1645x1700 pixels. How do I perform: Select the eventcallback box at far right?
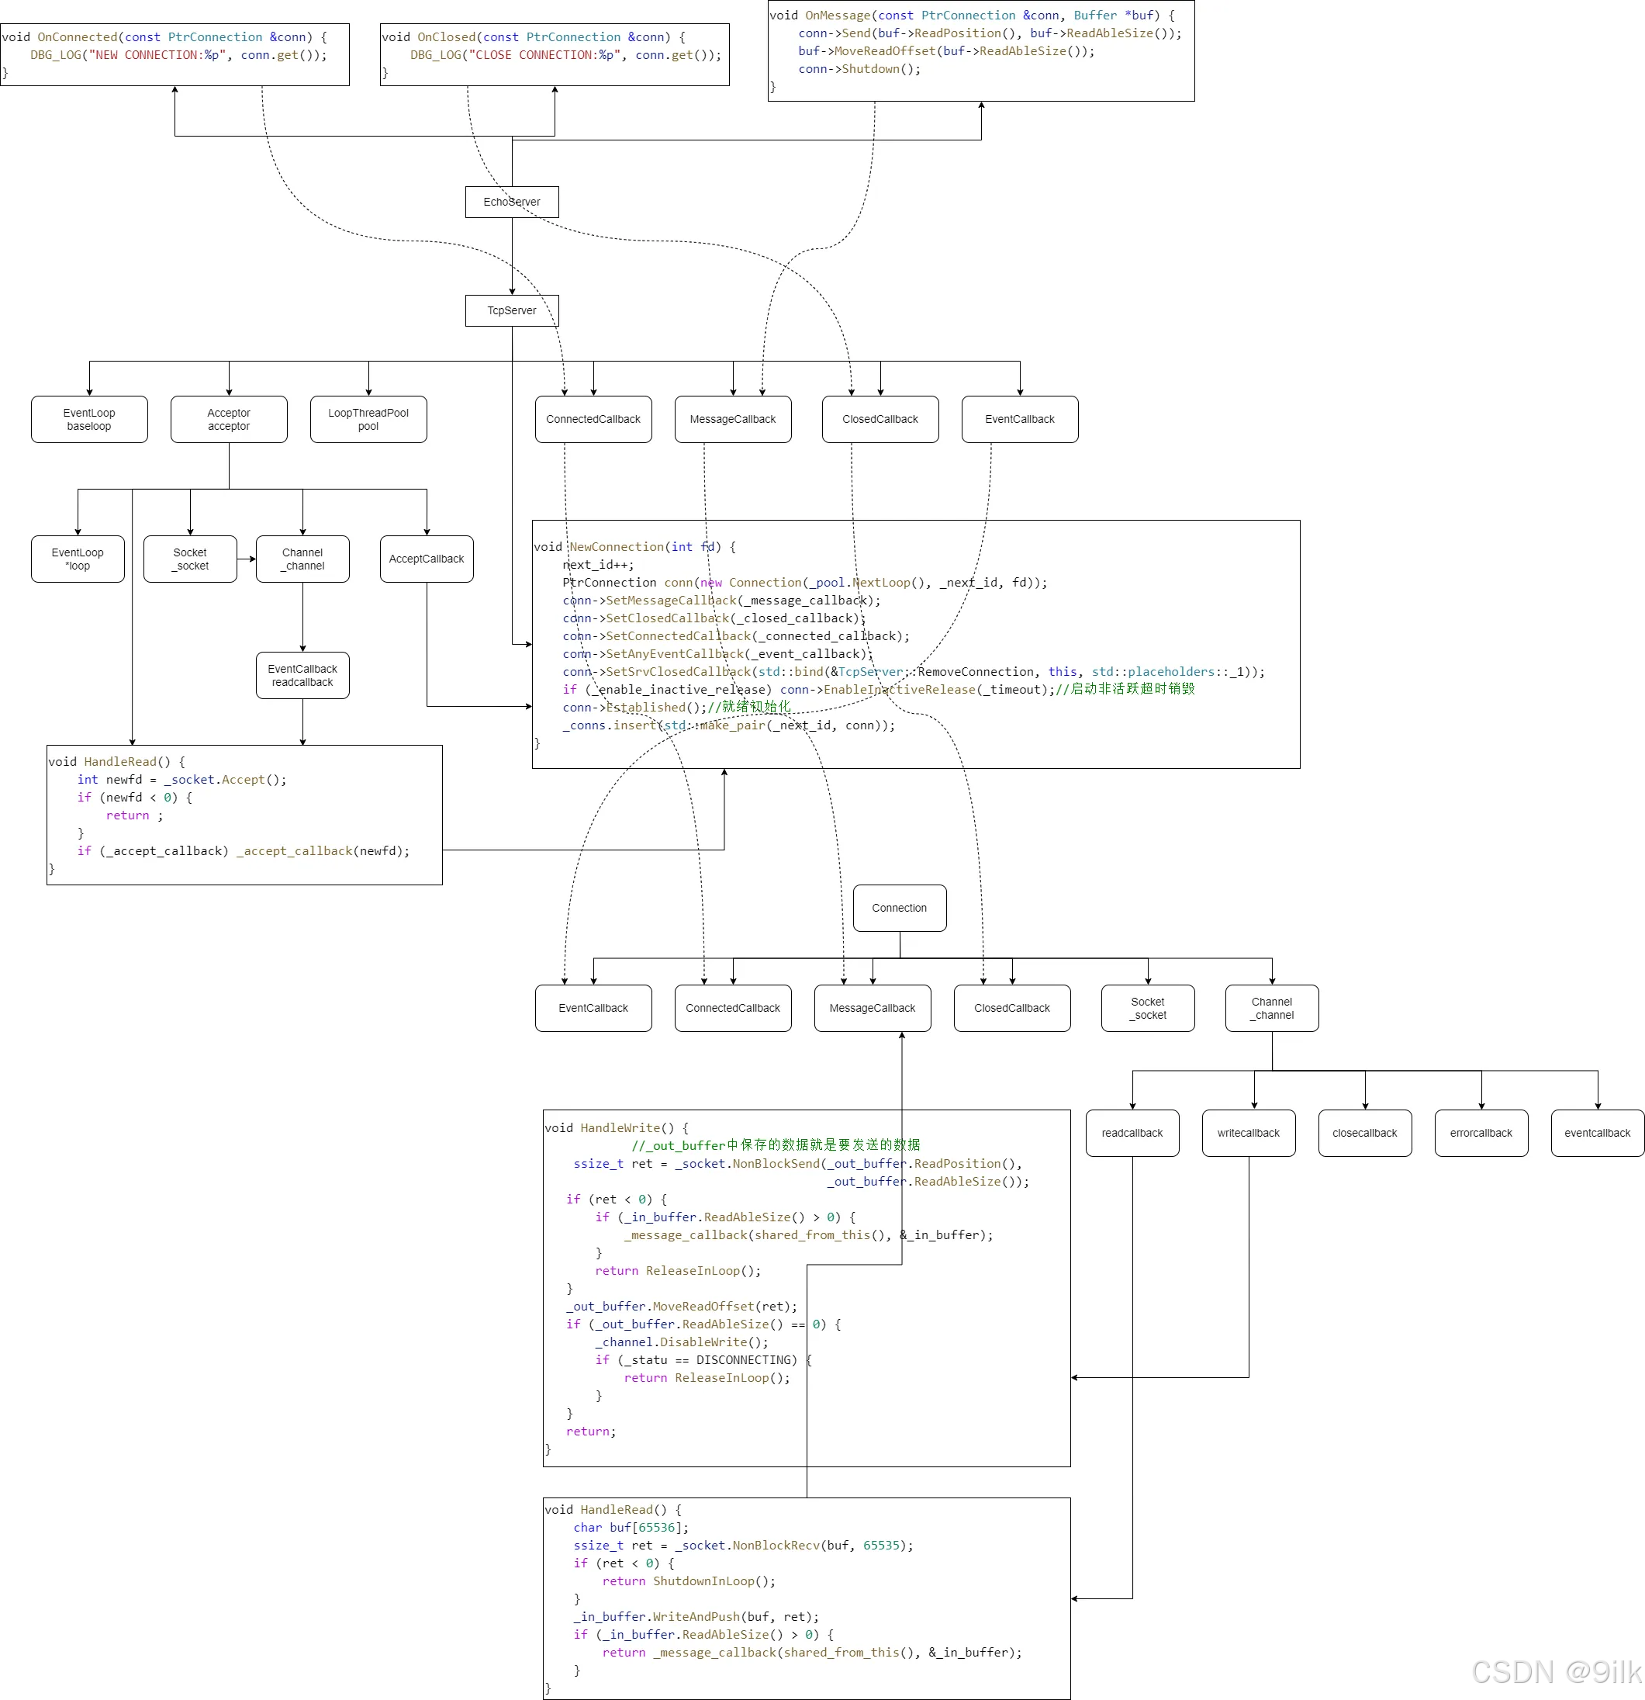(1598, 1134)
